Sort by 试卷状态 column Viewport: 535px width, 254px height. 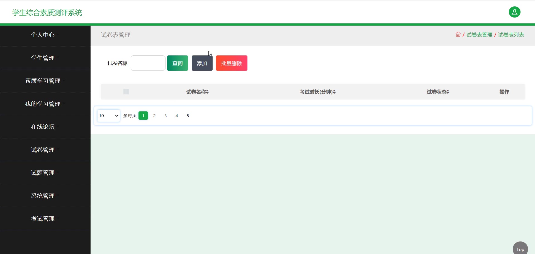(x=438, y=92)
